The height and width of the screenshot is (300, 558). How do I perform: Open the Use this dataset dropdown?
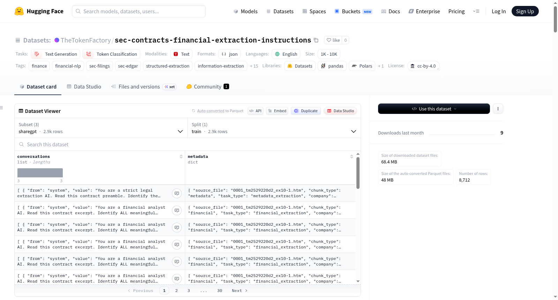434,109
